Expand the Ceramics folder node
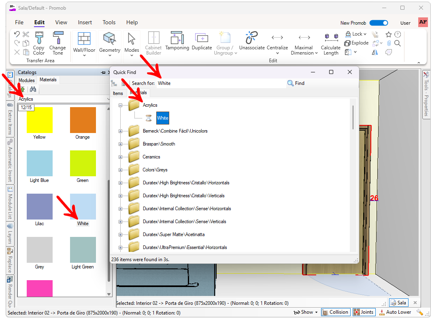This screenshot has height=321, width=434. 120,157
